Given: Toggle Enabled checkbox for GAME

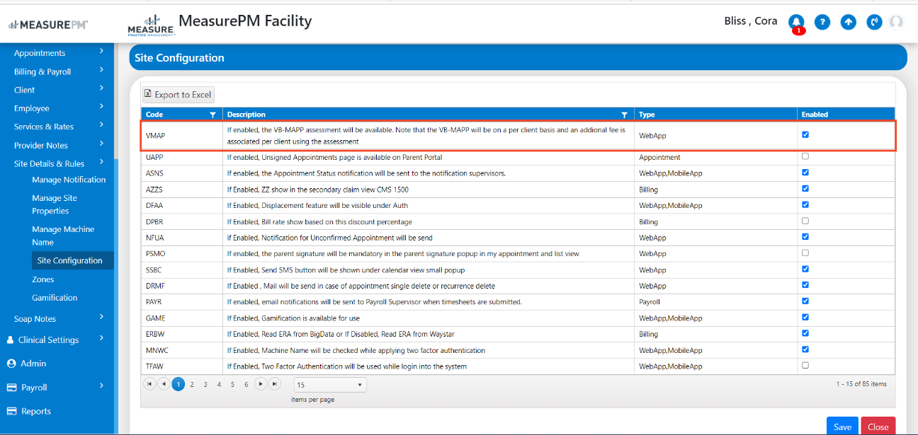Looking at the screenshot, I should 805,317.
